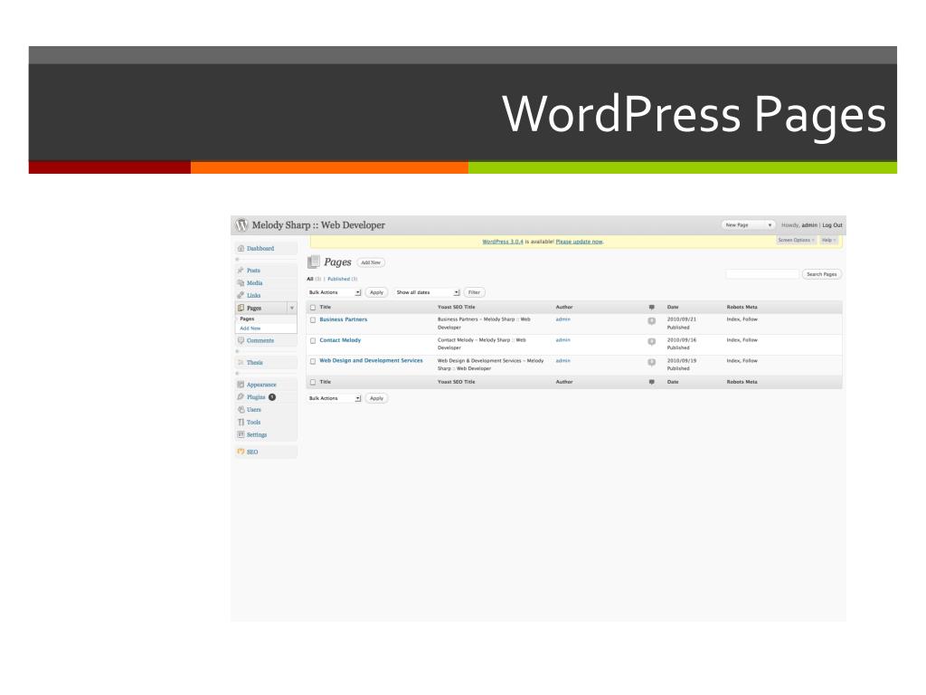
Task: Click the admin profile link near Howdy
Action: [809, 225]
